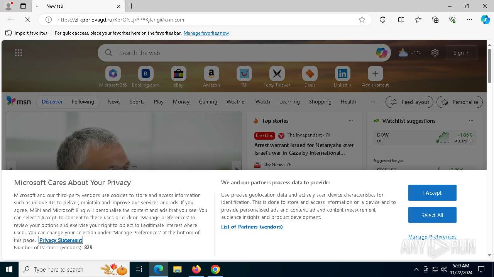Open the Play menu item

(x=159, y=102)
